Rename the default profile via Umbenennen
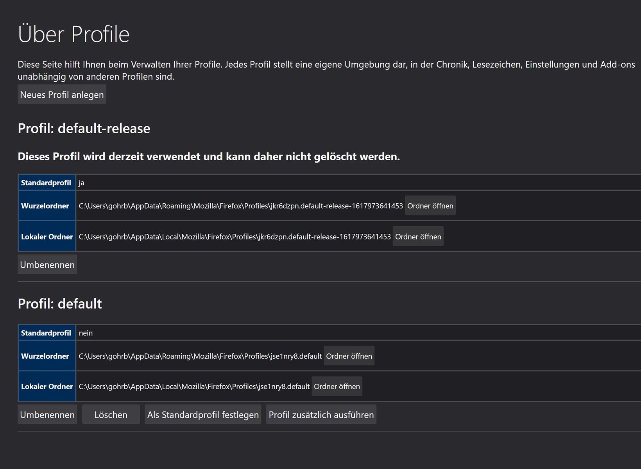Image resolution: width=641 pixels, height=469 pixels. (x=47, y=415)
